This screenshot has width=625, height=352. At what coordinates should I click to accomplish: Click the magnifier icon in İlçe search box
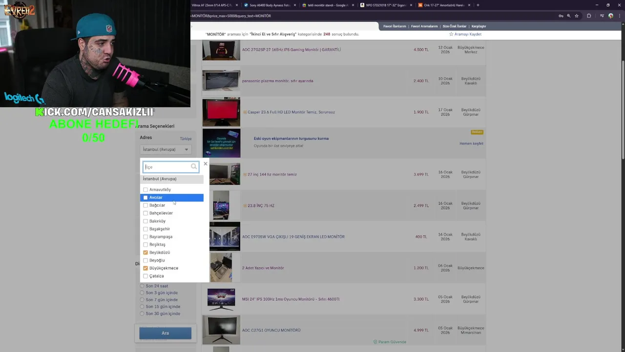pos(194,167)
